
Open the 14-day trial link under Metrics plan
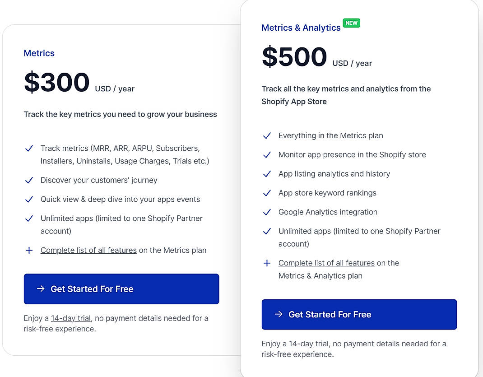coord(70,318)
